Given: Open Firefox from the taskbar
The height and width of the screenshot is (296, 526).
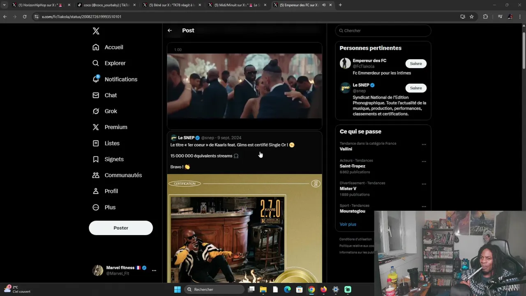Looking at the screenshot, I should (323, 289).
